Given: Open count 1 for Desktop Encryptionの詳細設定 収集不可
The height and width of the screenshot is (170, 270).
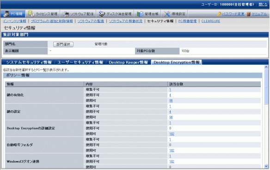Looking at the screenshot, I should (x=170, y=123).
